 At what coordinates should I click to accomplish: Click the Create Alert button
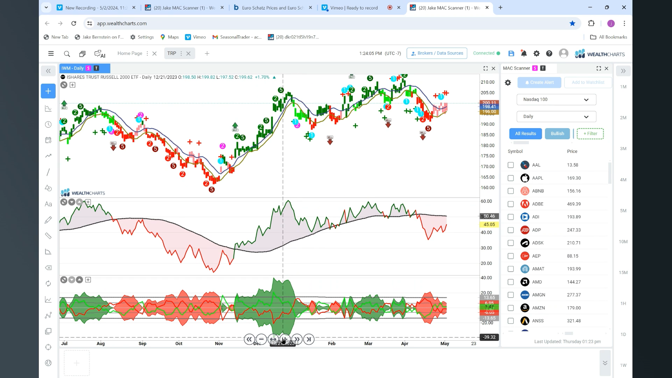click(x=539, y=83)
